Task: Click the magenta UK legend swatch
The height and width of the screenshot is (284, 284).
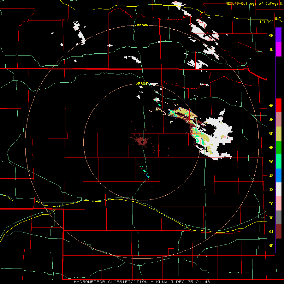Action: 279,50
